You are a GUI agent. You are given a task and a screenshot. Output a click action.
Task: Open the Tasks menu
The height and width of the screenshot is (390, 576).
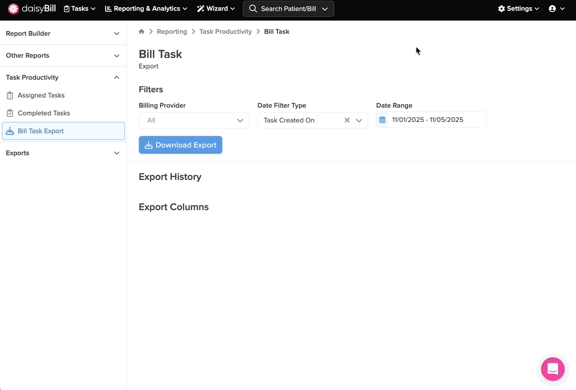(x=80, y=9)
